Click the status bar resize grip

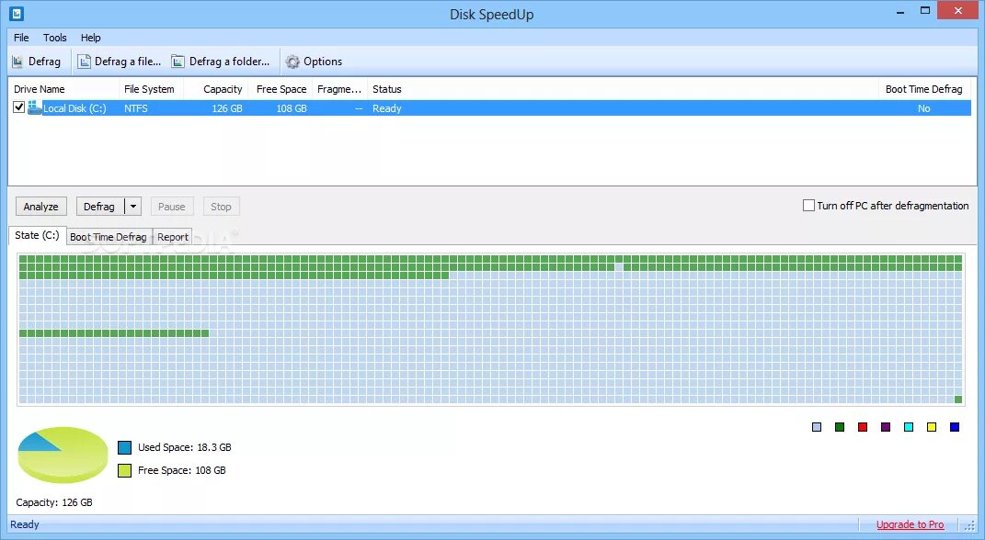[970, 526]
